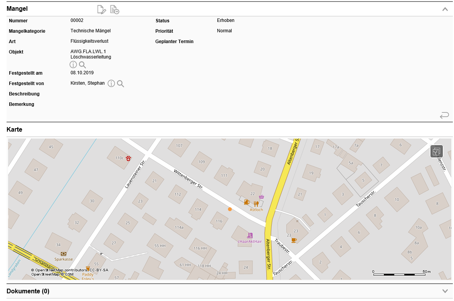Click the cHaarAktHair hairdresser icon
This screenshot has width=454, height=301.
[250, 236]
